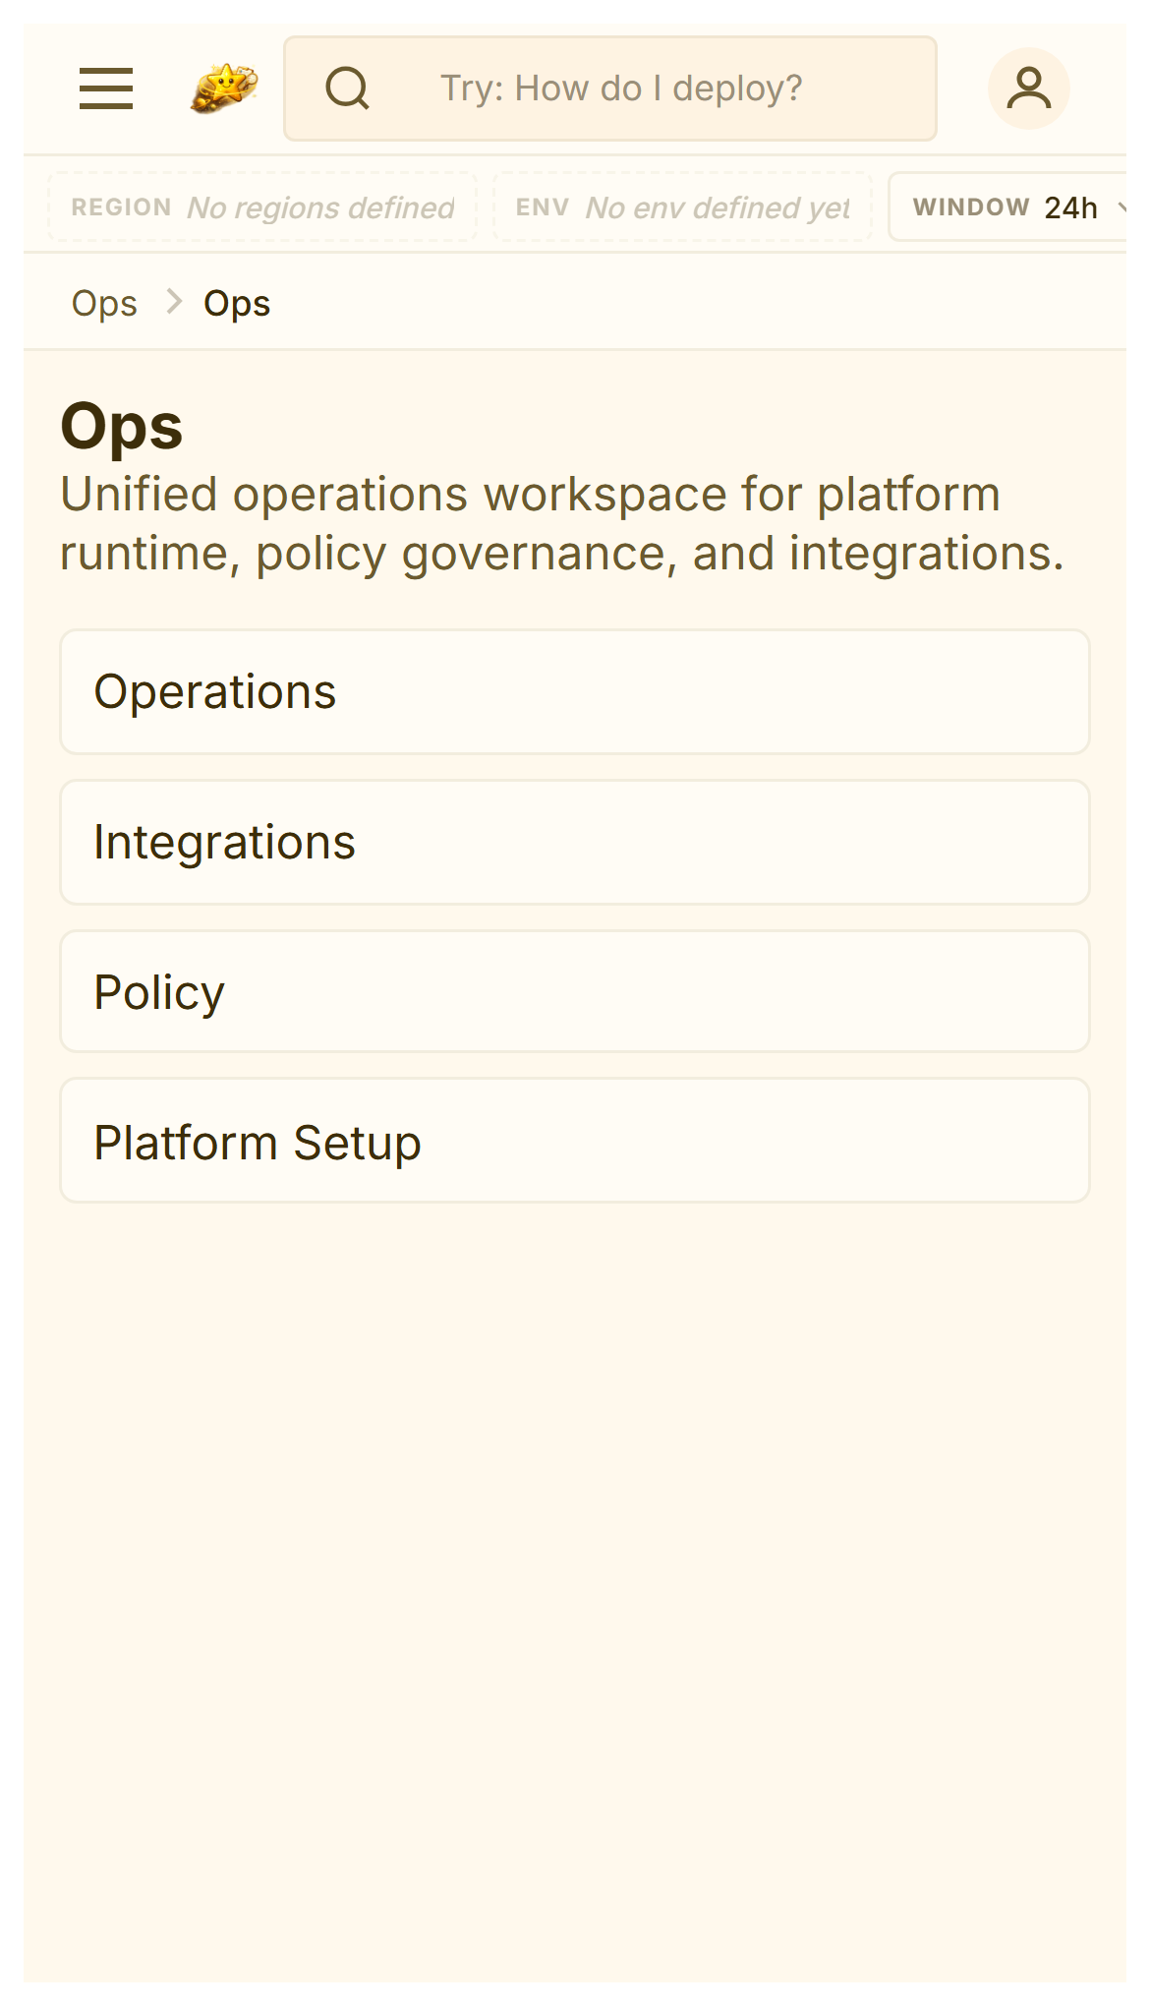This screenshot has width=1150, height=2006.
Task: Select the Policy section card
Action: [x=575, y=992]
